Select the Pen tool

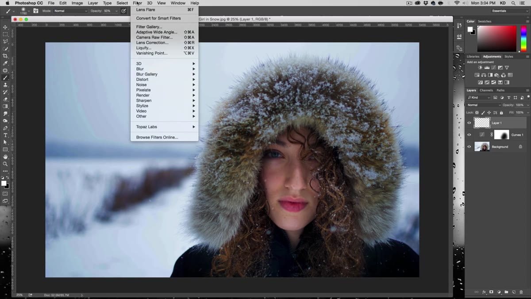pos(5,128)
